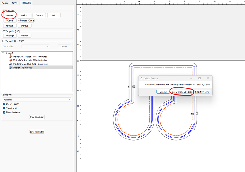The height and width of the screenshot is (172, 245).
Task: Create a Pocket toolpath
Action: pos(24,15)
